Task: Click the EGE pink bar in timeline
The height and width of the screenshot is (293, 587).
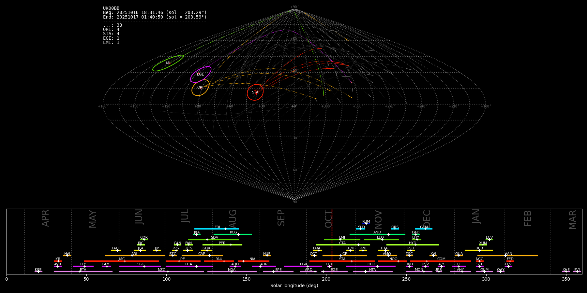Action: (334, 272)
